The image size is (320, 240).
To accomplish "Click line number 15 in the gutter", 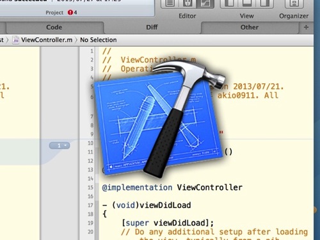I will coord(90,188).
